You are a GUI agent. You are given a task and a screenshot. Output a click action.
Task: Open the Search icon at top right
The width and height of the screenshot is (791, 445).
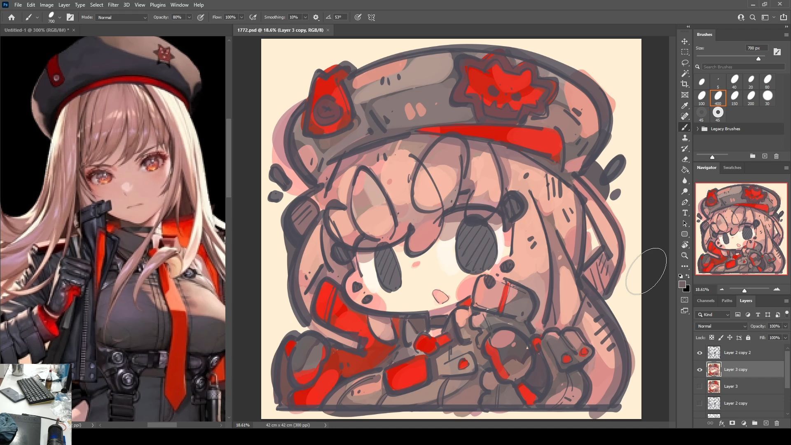(x=753, y=17)
